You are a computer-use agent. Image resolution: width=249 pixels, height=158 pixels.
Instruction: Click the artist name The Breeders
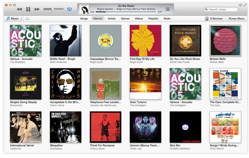point(18,62)
